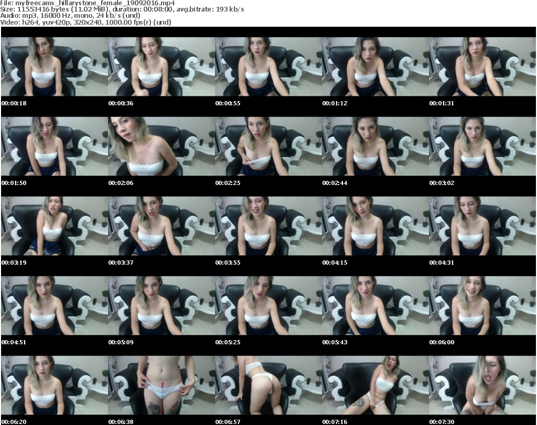Click the 00:04:31 timestamp label

click(442, 263)
